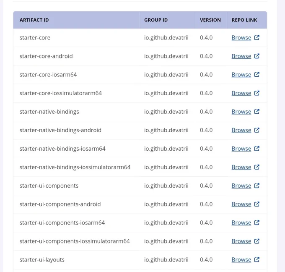Browse the starter-ui-components-iosarm64 repository
The width and height of the screenshot is (285, 272).
241,222
